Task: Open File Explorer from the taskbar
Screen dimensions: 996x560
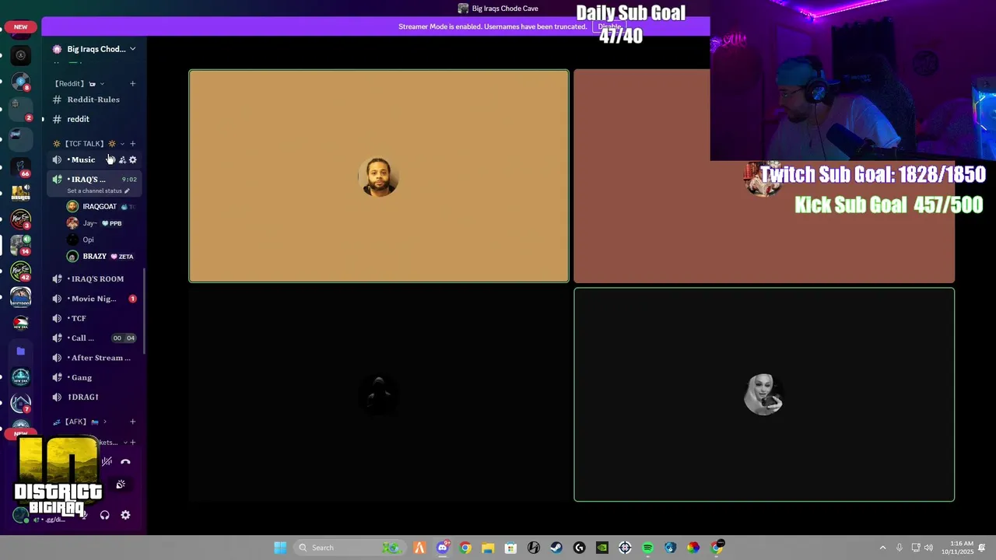Action: click(488, 548)
